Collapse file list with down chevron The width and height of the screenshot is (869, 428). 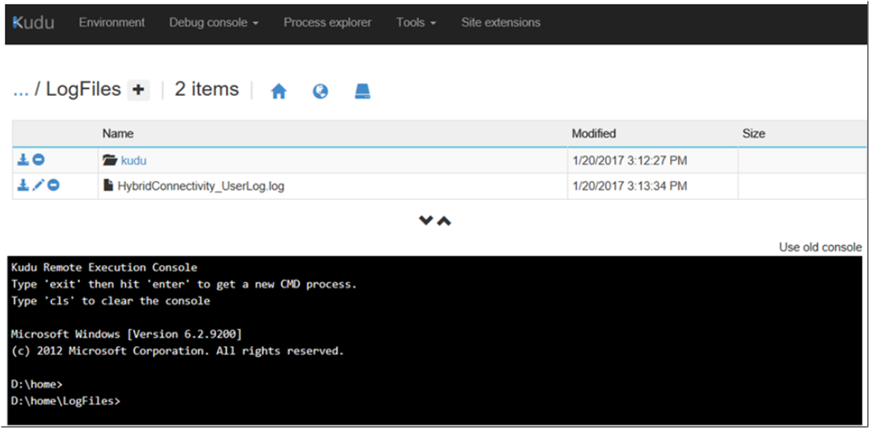(426, 221)
